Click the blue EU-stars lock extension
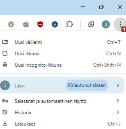This screenshot has width=126, height=129. [55, 24]
